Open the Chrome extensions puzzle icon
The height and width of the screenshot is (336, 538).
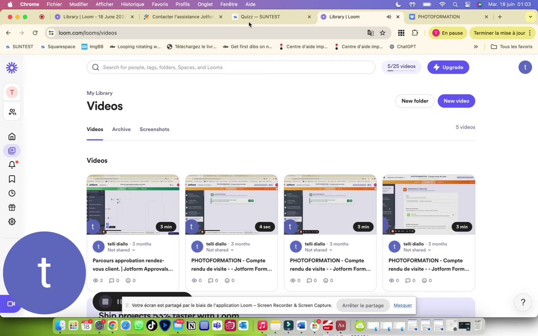coord(415,33)
